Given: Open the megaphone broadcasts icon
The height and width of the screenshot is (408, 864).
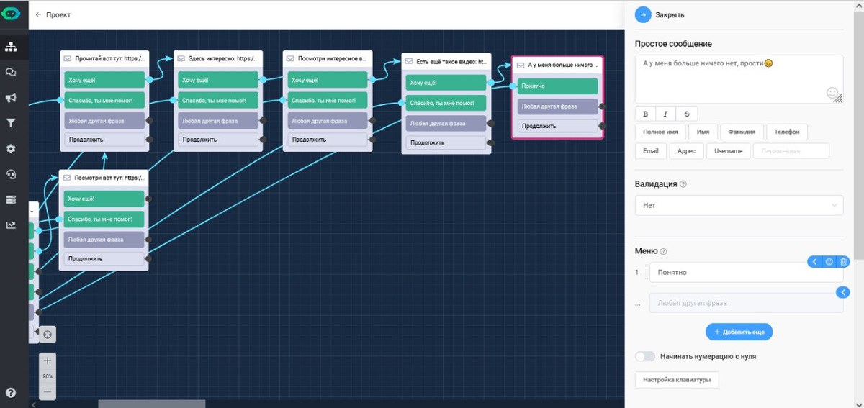Looking at the screenshot, I should [x=11, y=98].
